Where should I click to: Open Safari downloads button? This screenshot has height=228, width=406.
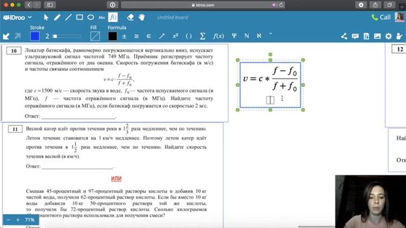click(361, 5)
